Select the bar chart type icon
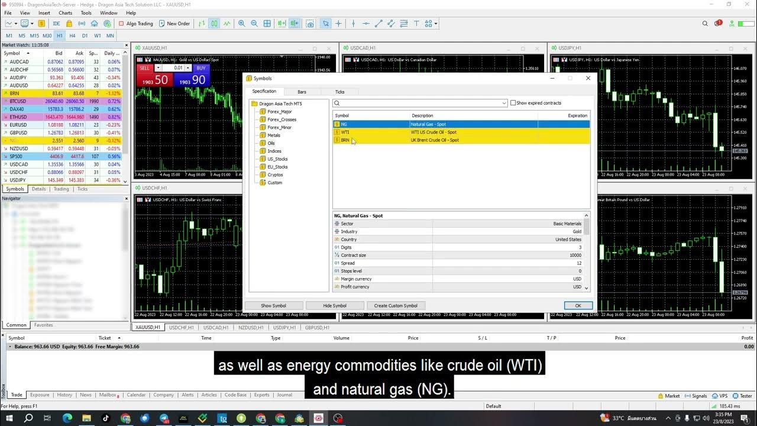This screenshot has width=757, height=426. (202, 24)
